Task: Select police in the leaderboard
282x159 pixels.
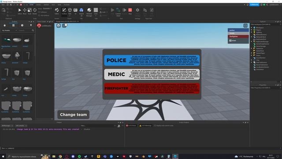Action: coord(238,30)
